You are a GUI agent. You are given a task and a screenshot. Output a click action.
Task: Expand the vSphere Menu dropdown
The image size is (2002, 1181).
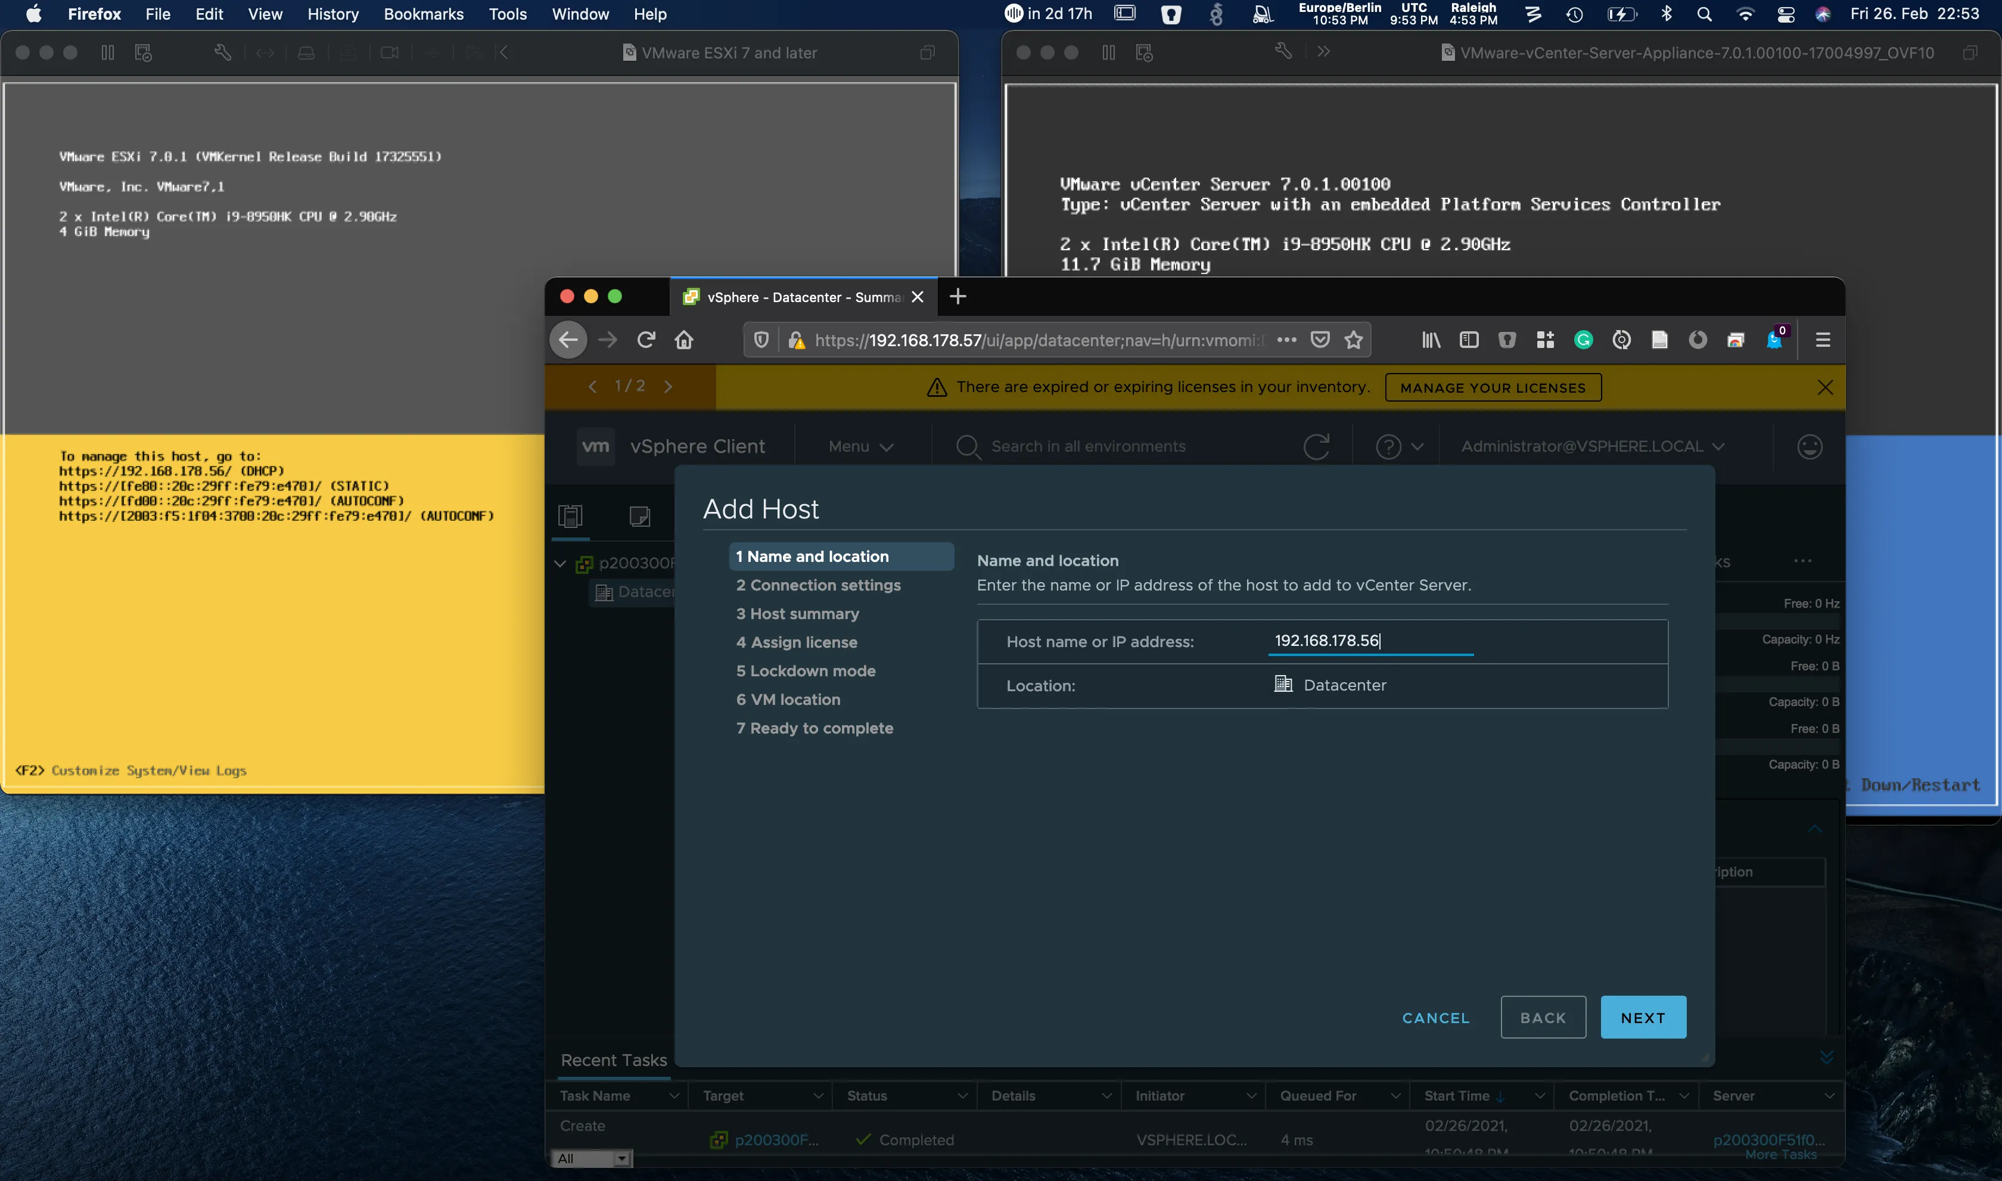[860, 446]
